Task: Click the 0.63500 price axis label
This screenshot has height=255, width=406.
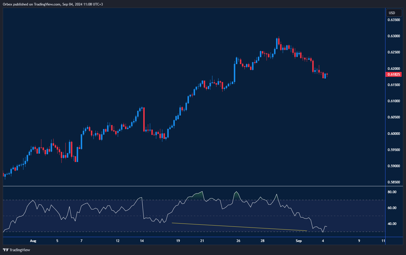Action: pyautogui.click(x=394, y=20)
